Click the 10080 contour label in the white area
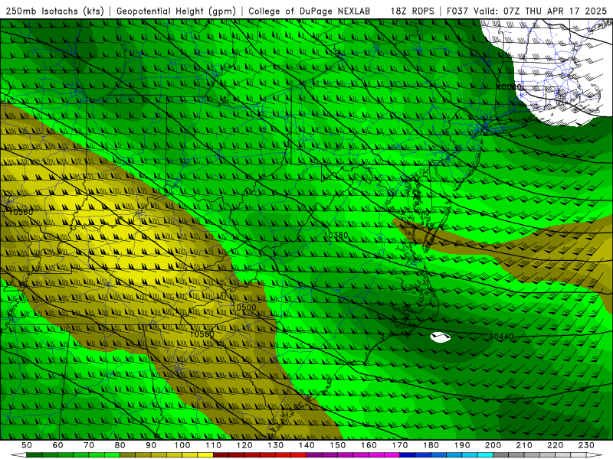Image resolution: width=613 pixels, height=459 pixels. tap(509, 86)
